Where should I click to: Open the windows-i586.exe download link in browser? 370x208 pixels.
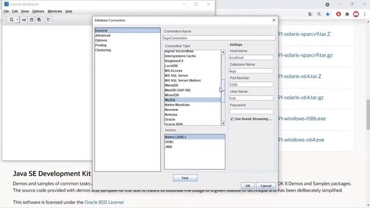[302, 118]
